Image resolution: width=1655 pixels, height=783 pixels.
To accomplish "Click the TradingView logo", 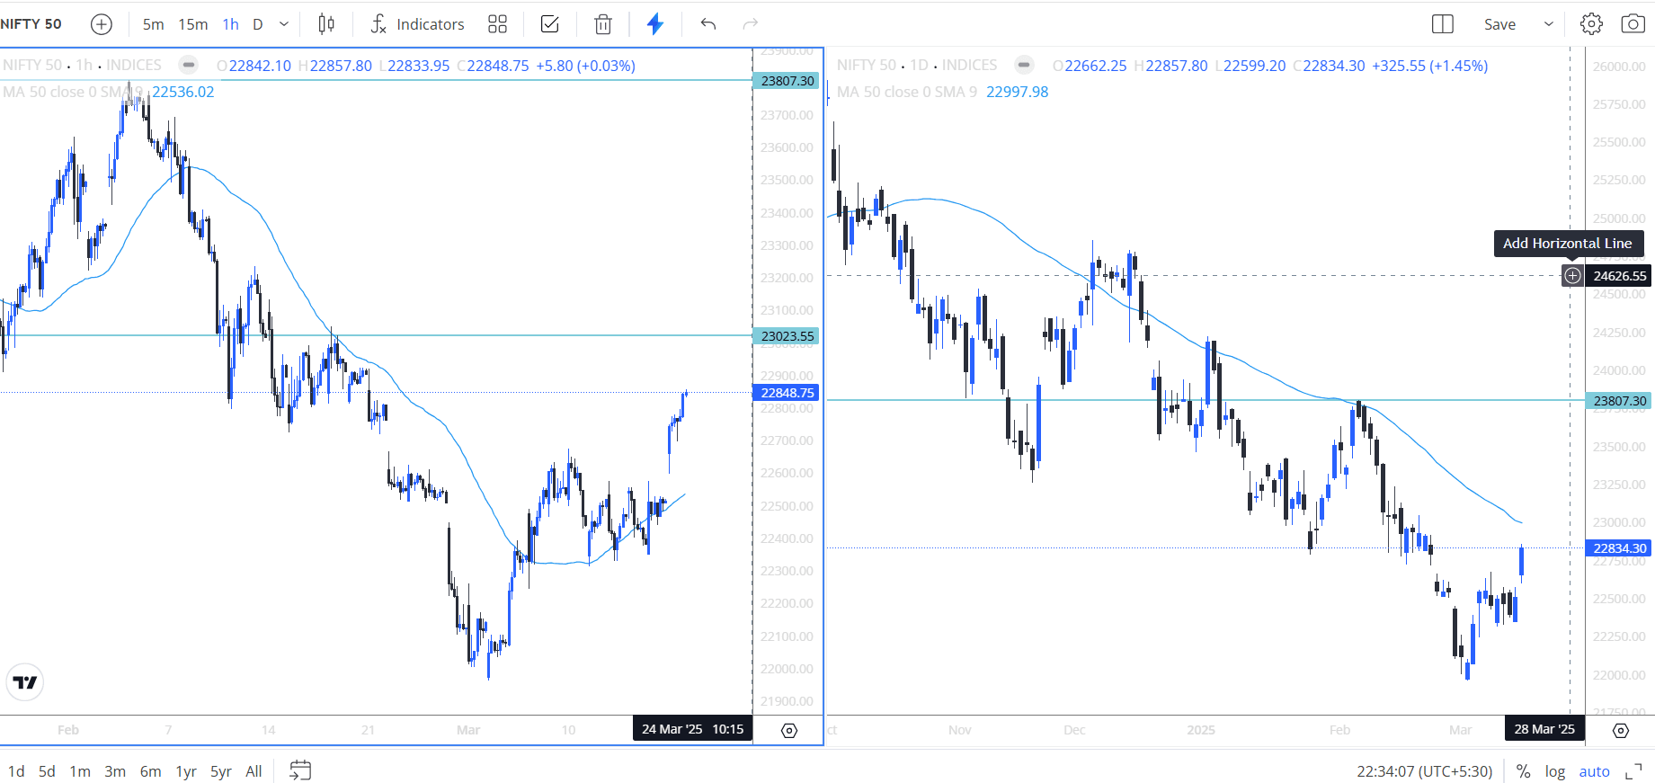I will click(x=25, y=682).
